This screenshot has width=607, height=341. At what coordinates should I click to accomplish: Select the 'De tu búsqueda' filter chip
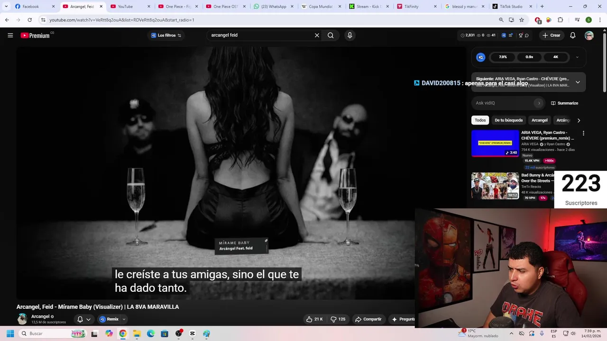508,120
